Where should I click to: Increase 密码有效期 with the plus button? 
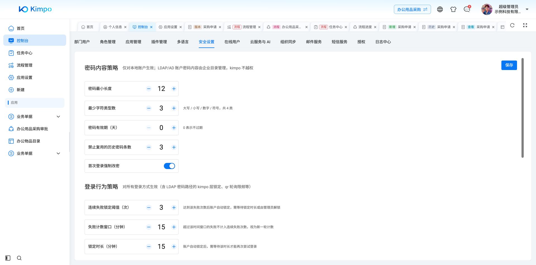point(174,128)
